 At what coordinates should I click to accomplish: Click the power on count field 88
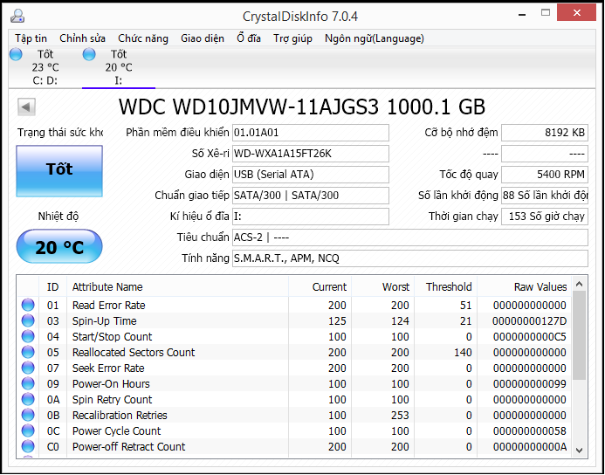(x=545, y=196)
